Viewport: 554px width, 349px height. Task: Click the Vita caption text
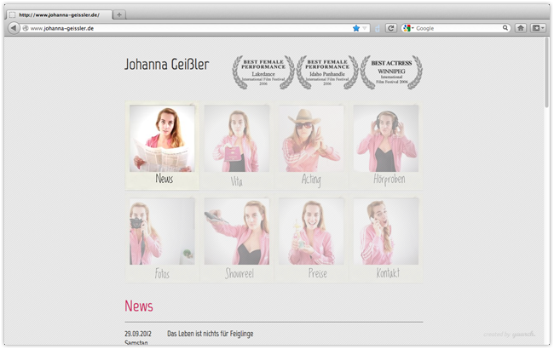coord(236,181)
